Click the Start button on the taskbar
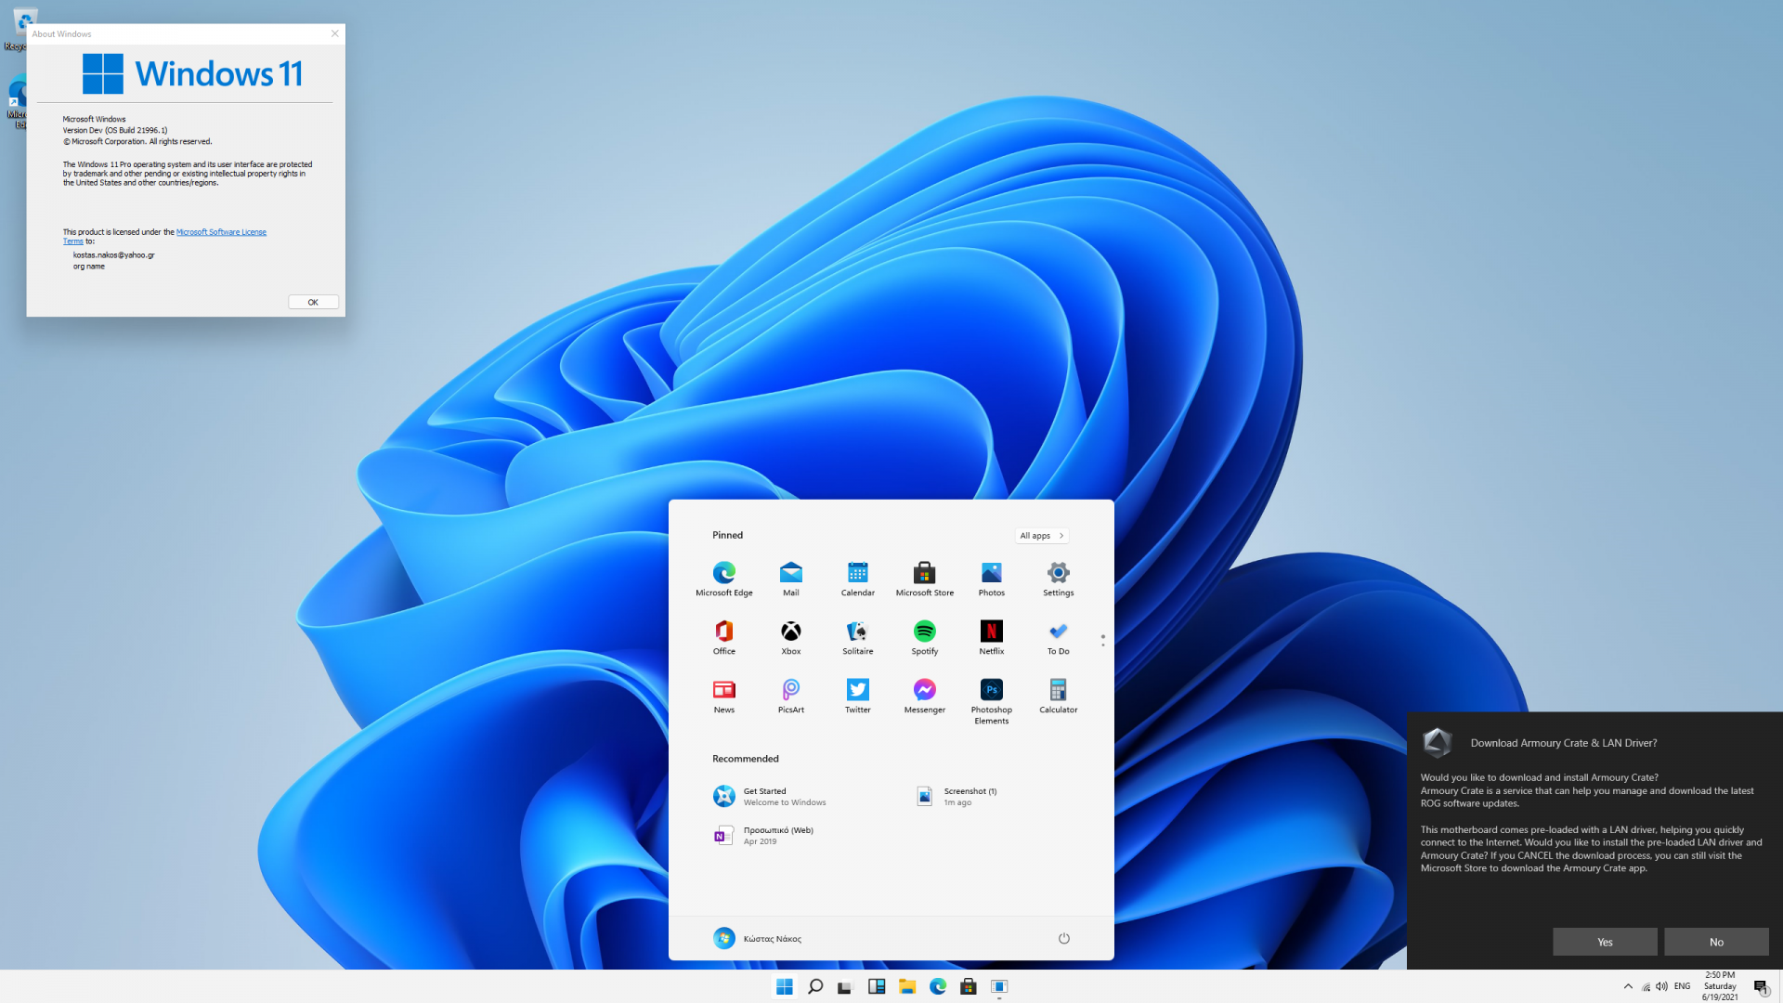This screenshot has height=1003, width=1783. (x=785, y=986)
